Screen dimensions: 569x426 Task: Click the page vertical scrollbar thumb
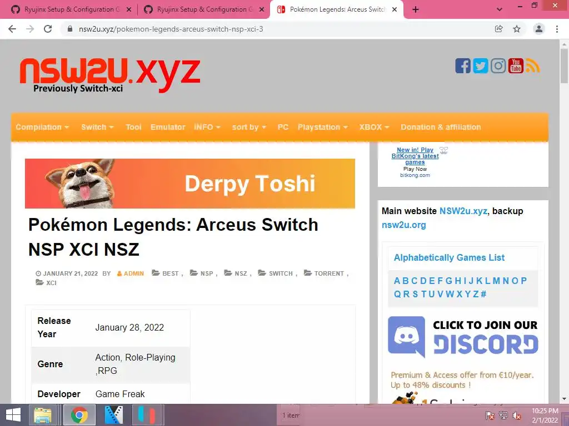564,67
